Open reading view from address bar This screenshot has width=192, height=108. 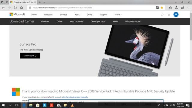click(157, 8)
